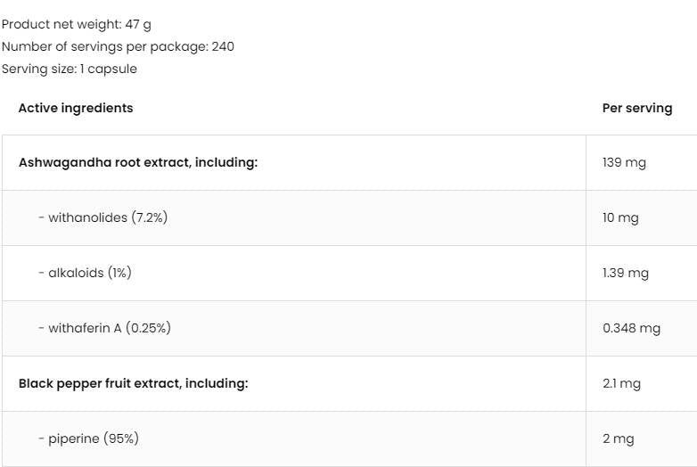This screenshot has height=467, width=697.
Task: Click the 2.1 mg amount cell
Action: [x=621, y=383]
